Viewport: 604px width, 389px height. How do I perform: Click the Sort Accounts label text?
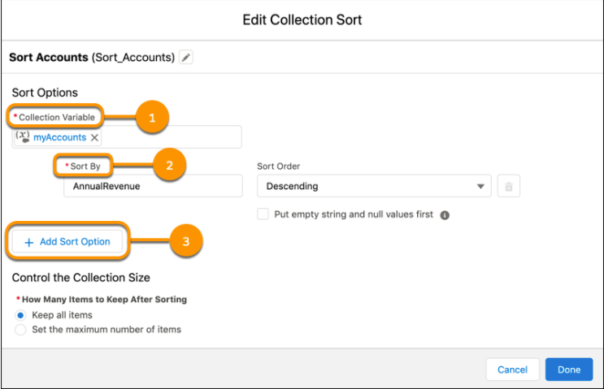(x=49, y=58)
